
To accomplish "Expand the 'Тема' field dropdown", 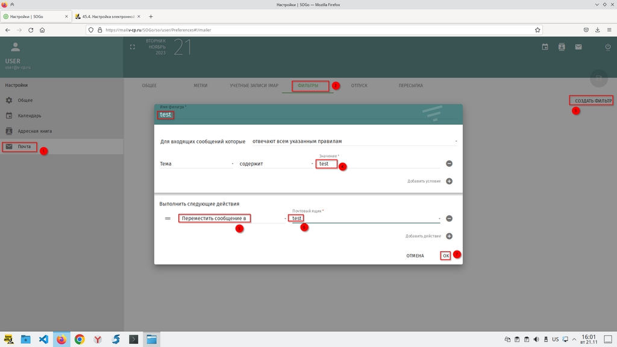I will (196, 164).
